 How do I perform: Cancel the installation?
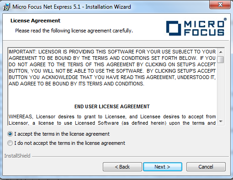tap(206, 167)
